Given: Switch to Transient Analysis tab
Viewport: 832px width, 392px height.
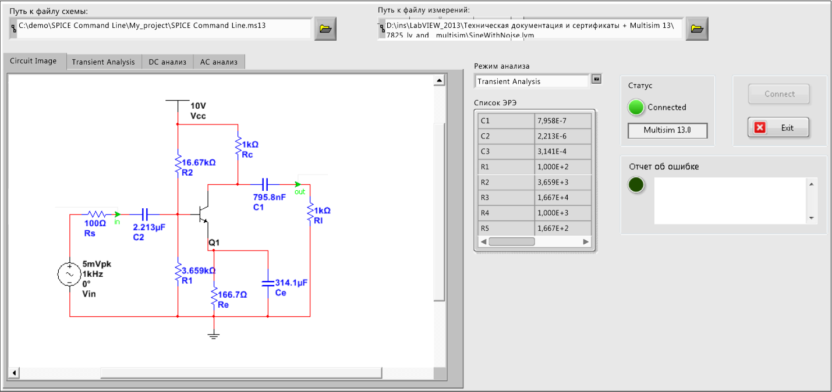Looking at the screenshot, I should pos(103,62).
